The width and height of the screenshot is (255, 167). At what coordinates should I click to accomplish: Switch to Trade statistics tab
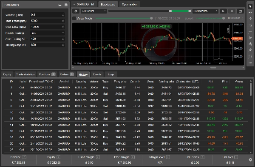[25, 74]
